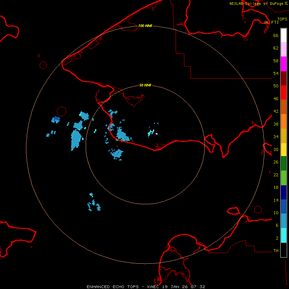
Task: Click the legend value 54
Action: click(276, 73)
